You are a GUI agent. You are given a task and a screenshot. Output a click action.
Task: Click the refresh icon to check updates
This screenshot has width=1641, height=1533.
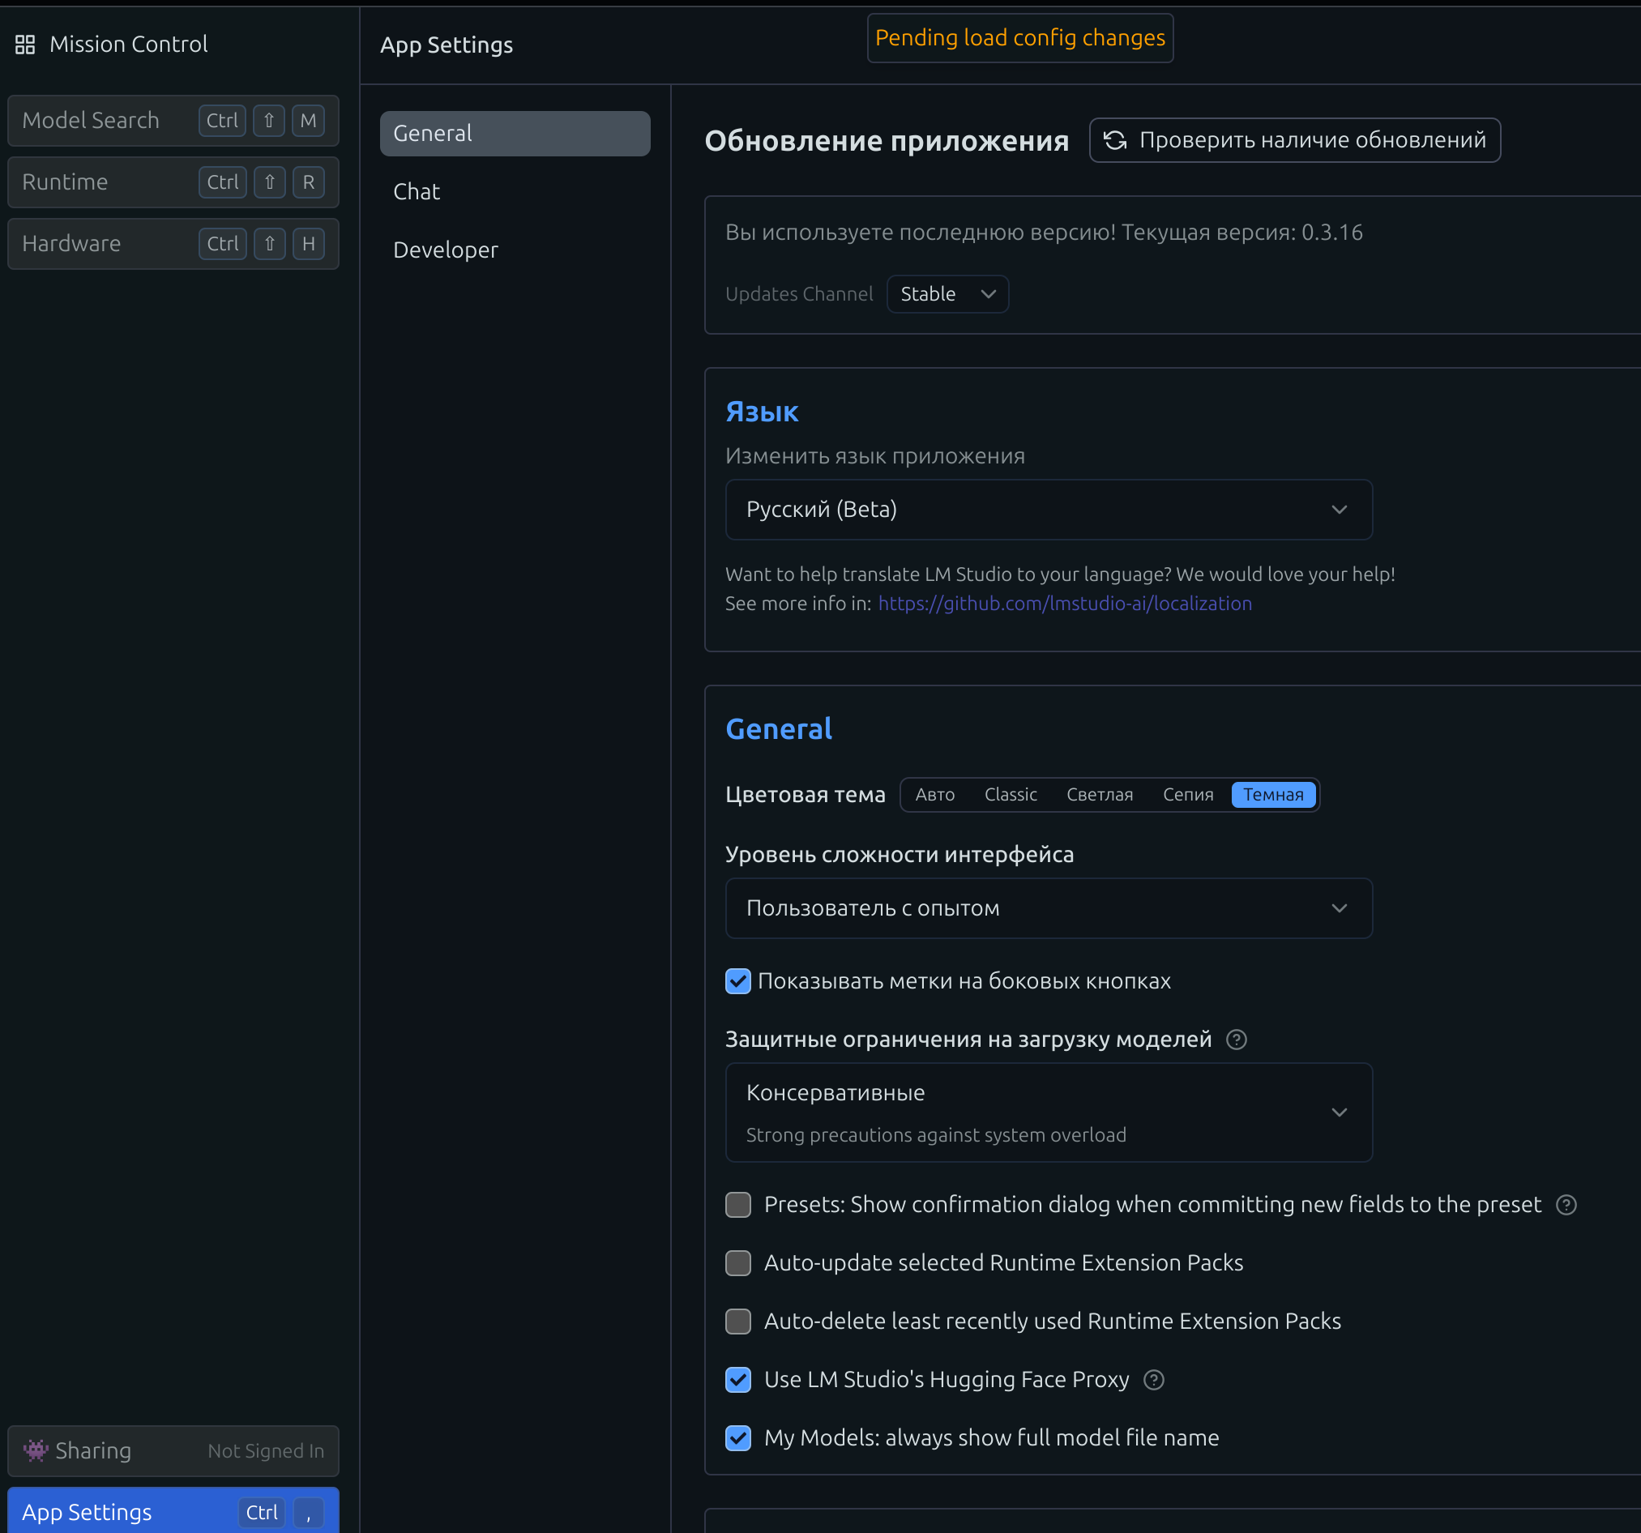1115,140
